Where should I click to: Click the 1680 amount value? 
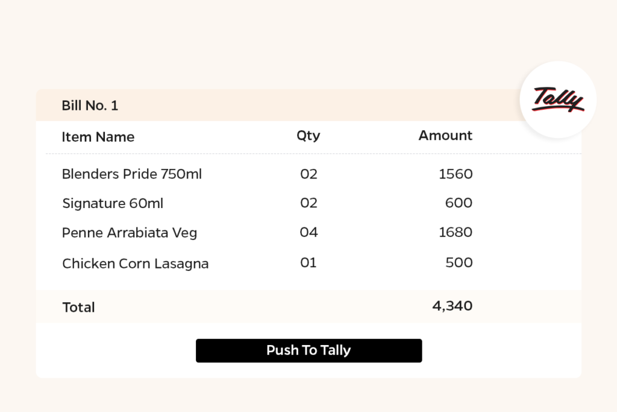(x=456, y=233)
